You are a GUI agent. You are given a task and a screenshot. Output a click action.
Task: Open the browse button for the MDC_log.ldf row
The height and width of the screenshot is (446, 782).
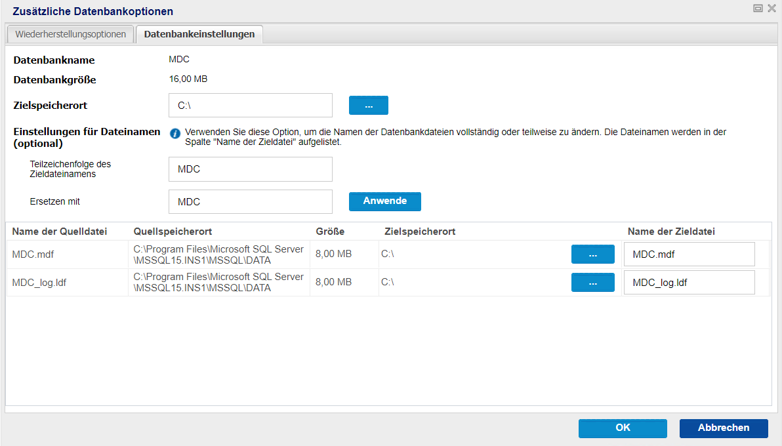(592, 283)
